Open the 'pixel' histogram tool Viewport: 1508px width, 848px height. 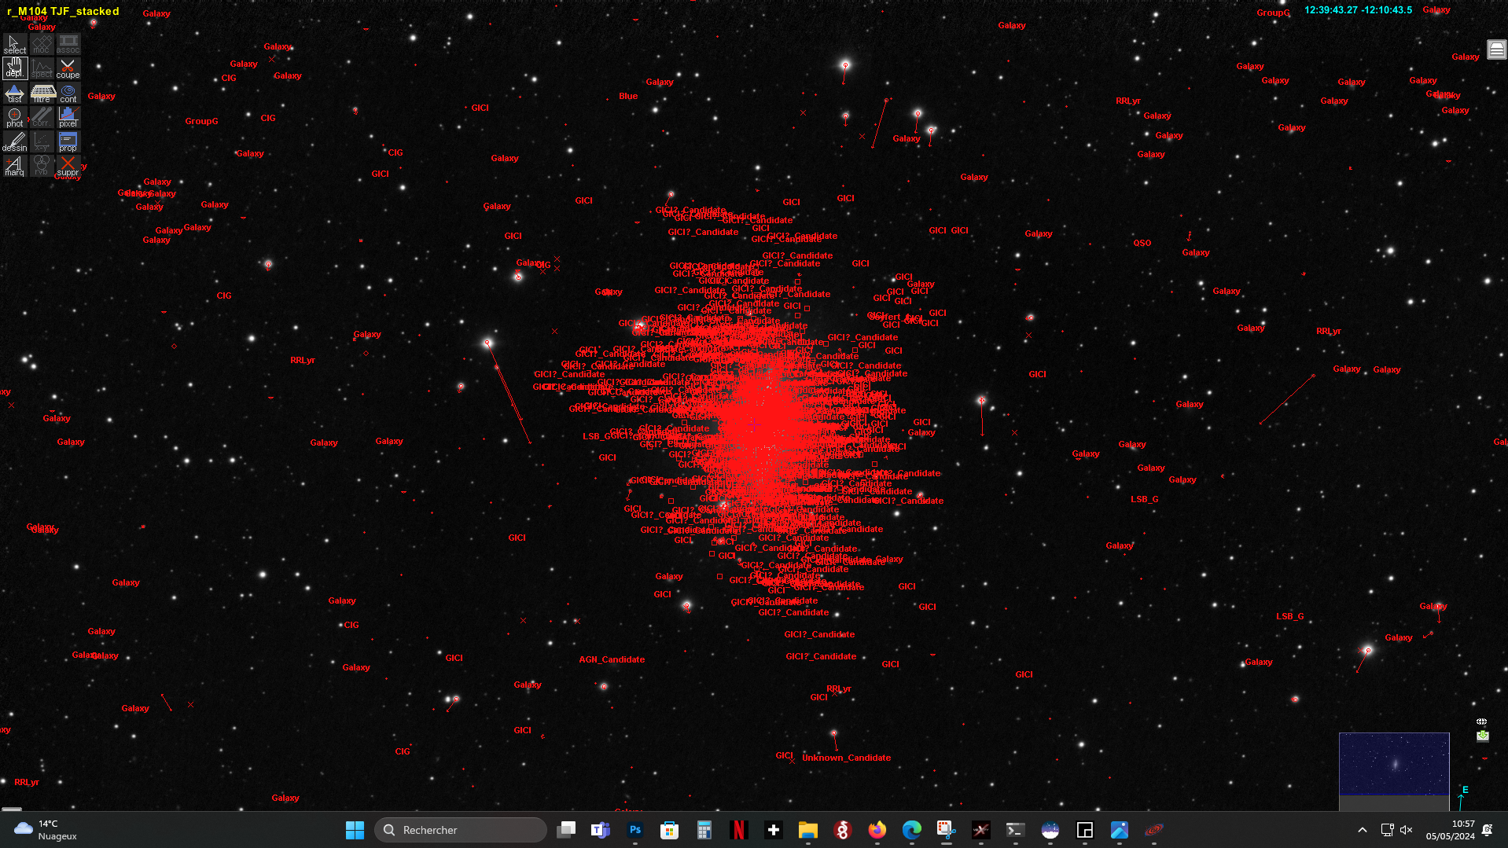pos(68,118)
